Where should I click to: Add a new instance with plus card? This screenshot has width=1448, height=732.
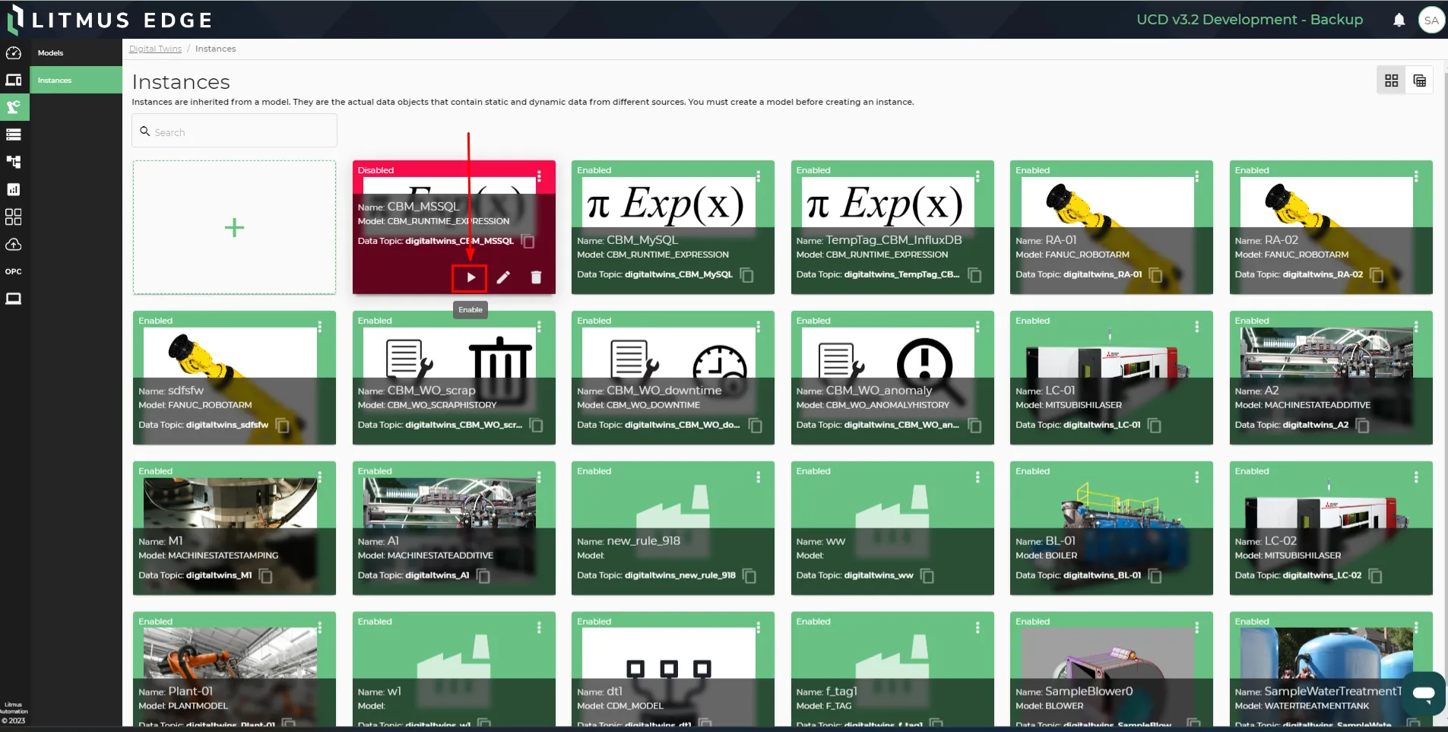coord(234,227)
